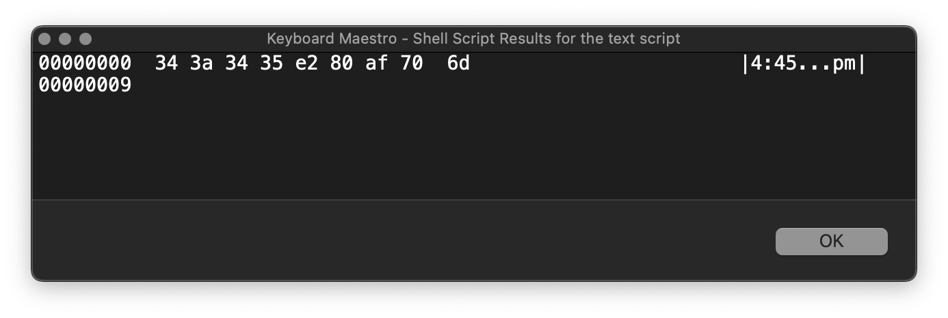
Task: Close the Shell Script Results window
Action: (x=45, y=39)
